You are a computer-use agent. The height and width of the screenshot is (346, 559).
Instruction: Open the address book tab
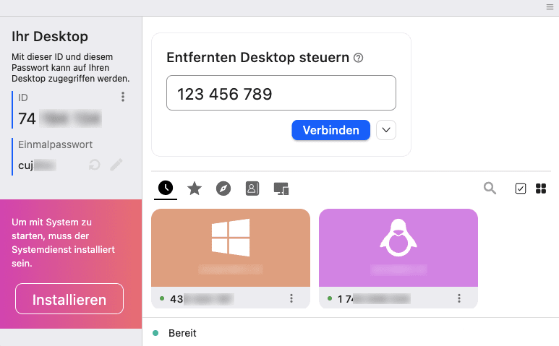(252, 189)
